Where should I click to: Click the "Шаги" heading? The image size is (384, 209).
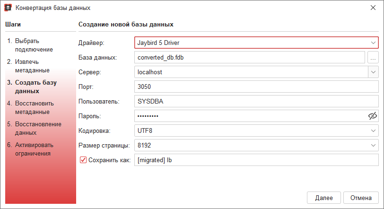click(13, 24)
